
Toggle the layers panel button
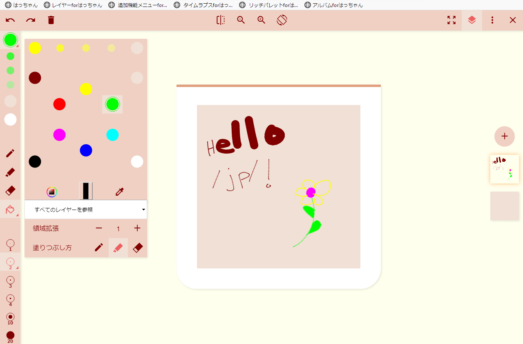pyautogui.click(x=472, y=20)
